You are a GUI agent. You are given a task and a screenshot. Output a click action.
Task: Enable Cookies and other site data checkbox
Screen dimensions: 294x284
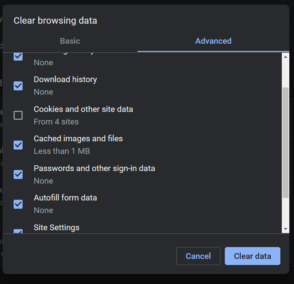[x=18, y=115]
